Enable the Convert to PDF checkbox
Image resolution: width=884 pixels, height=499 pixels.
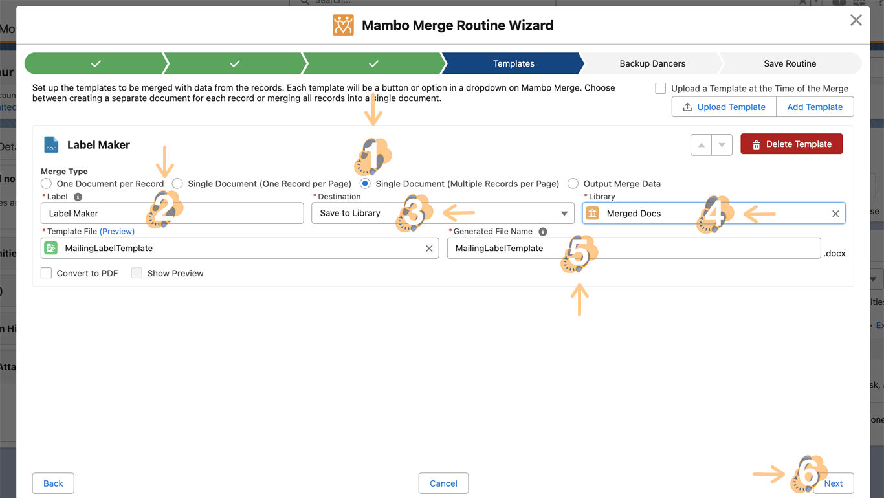(x=47, y=273)
